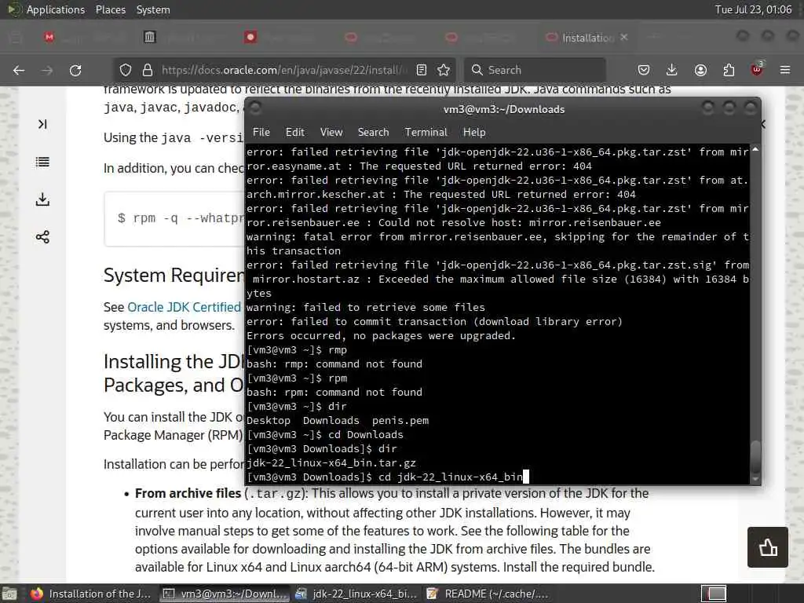
Task: Open the Firefox account menu
Action: (x=700, y=70)
